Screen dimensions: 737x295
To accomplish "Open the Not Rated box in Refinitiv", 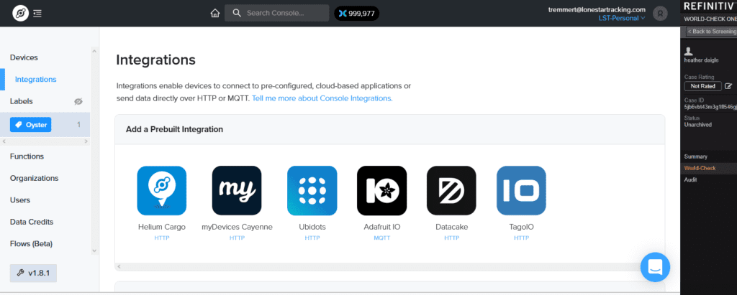I will tap(702, 86).
